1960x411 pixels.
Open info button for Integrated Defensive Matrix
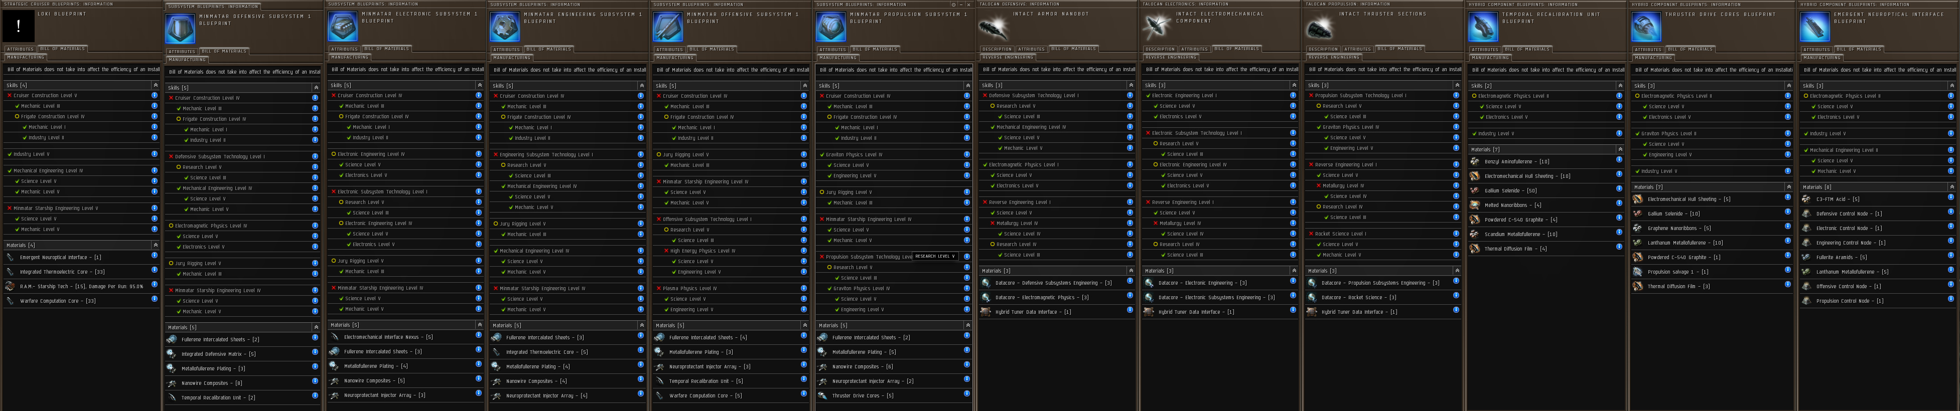click(314, 352)
